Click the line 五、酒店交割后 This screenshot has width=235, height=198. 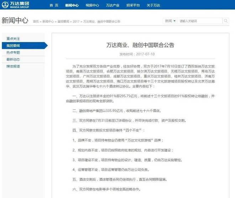(x=120, y=179)
